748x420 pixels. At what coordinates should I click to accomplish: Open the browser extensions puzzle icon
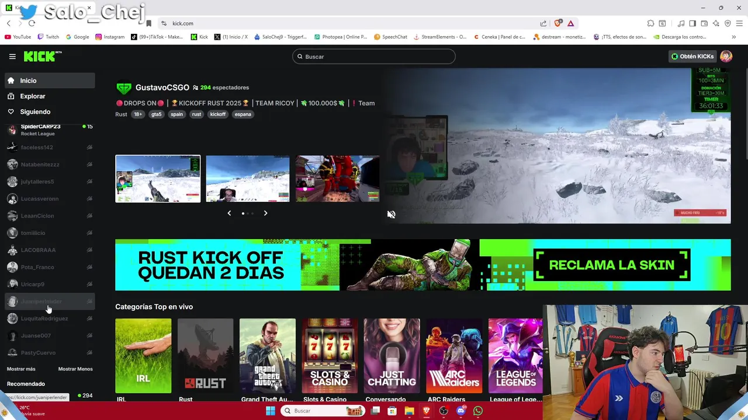pos(650,23)
